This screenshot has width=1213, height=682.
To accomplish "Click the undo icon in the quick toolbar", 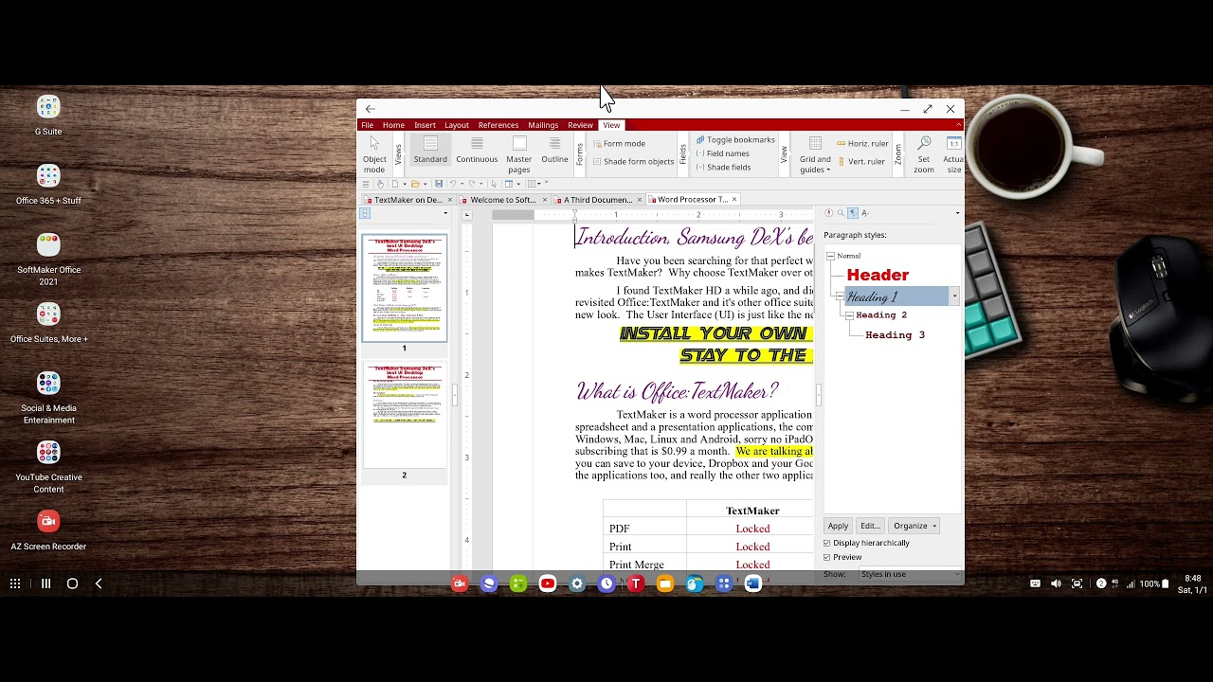I will click(x=452, y=184).
